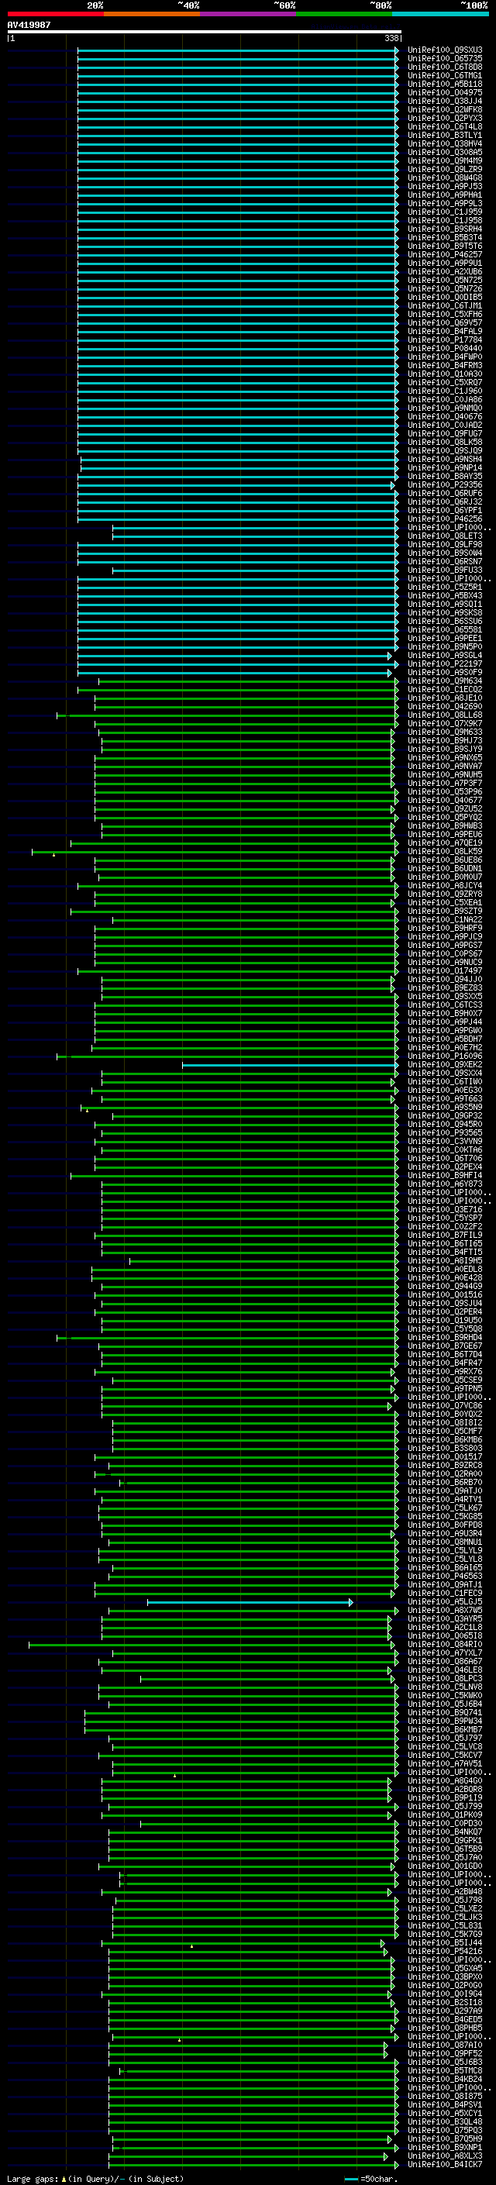The image size is (496, 2185).
Task: Click the short cyan bar of UniRef100_Q9XEK2
Action: pos(290,1064)
